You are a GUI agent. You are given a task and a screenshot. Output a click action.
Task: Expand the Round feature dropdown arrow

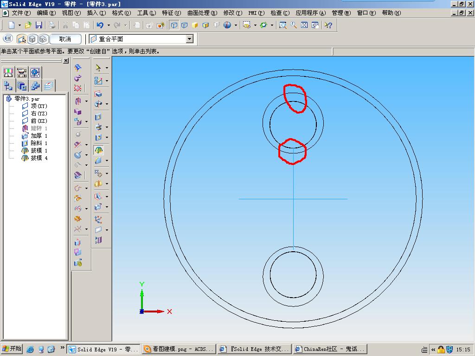[107, 160]
